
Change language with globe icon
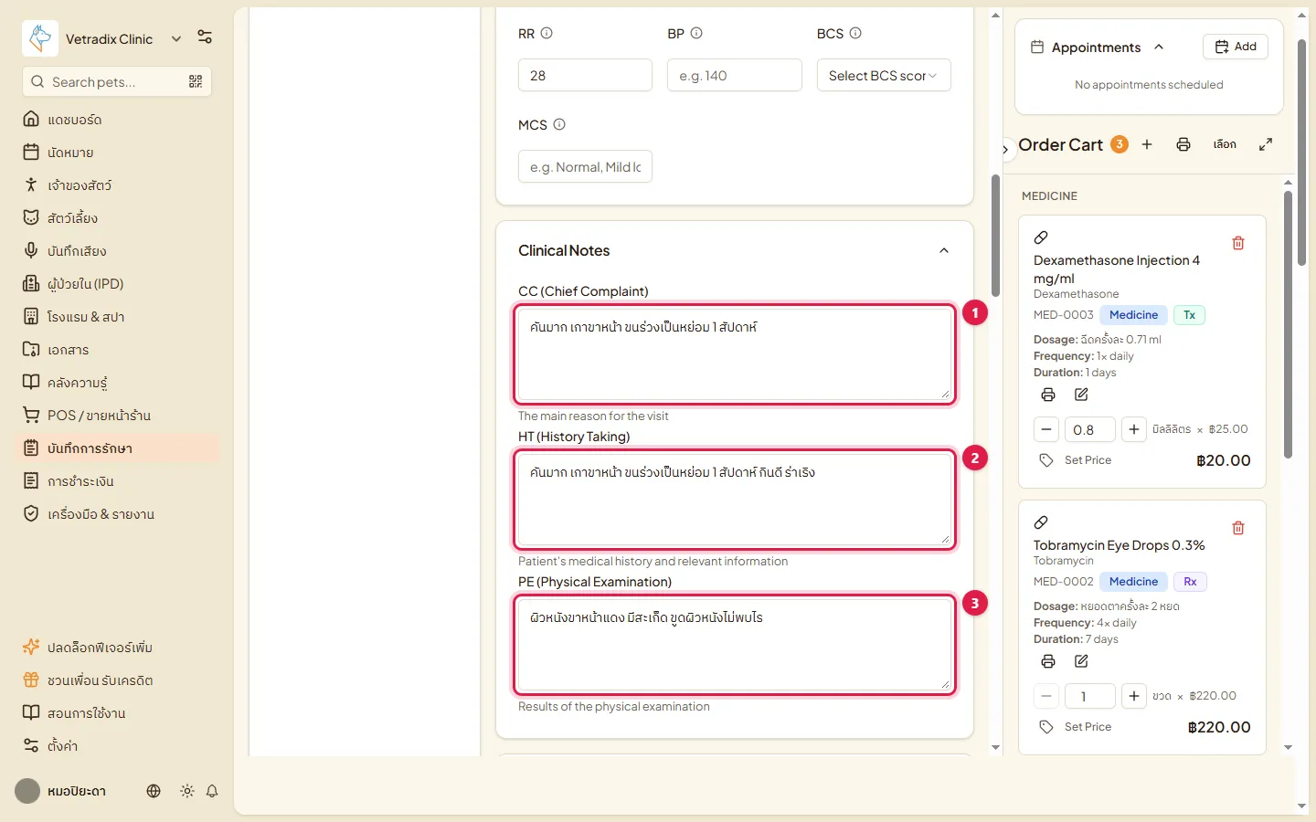point(154,791)
